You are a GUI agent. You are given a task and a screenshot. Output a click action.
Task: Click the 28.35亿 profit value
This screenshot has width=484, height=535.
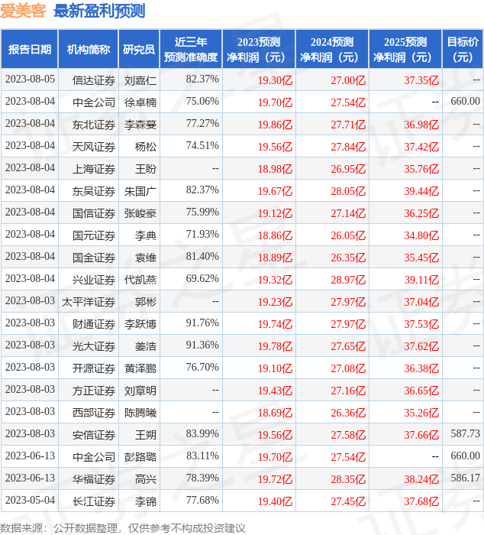(x=348, y=479)
